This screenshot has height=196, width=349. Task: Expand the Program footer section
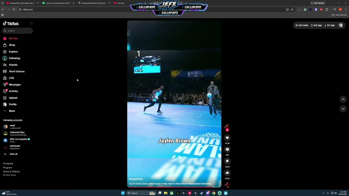click(x=7, y=168)
